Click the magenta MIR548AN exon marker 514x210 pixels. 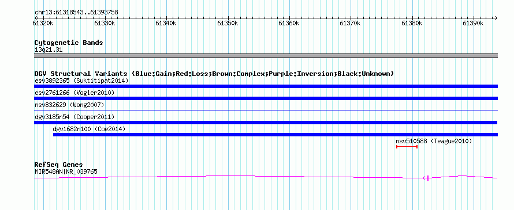[428, 178]
